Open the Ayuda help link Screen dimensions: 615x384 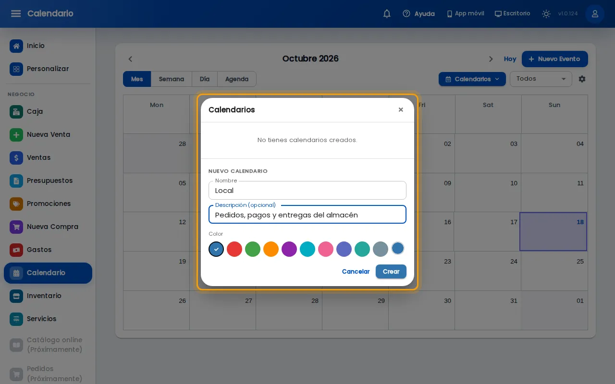(419, 14)
